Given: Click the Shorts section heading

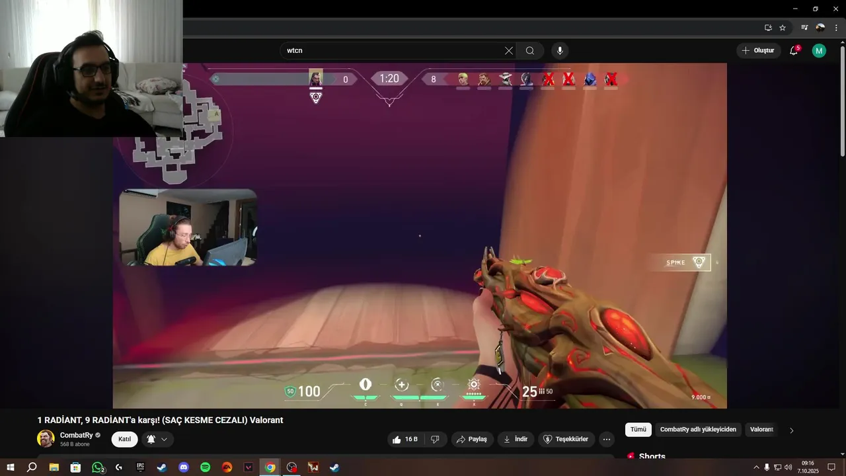Looking at the screenshot, I should pos(652,456).
